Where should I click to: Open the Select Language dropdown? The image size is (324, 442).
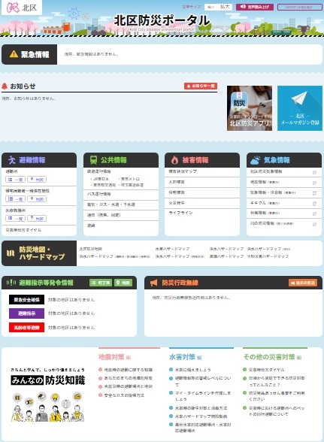coord(300,7)
